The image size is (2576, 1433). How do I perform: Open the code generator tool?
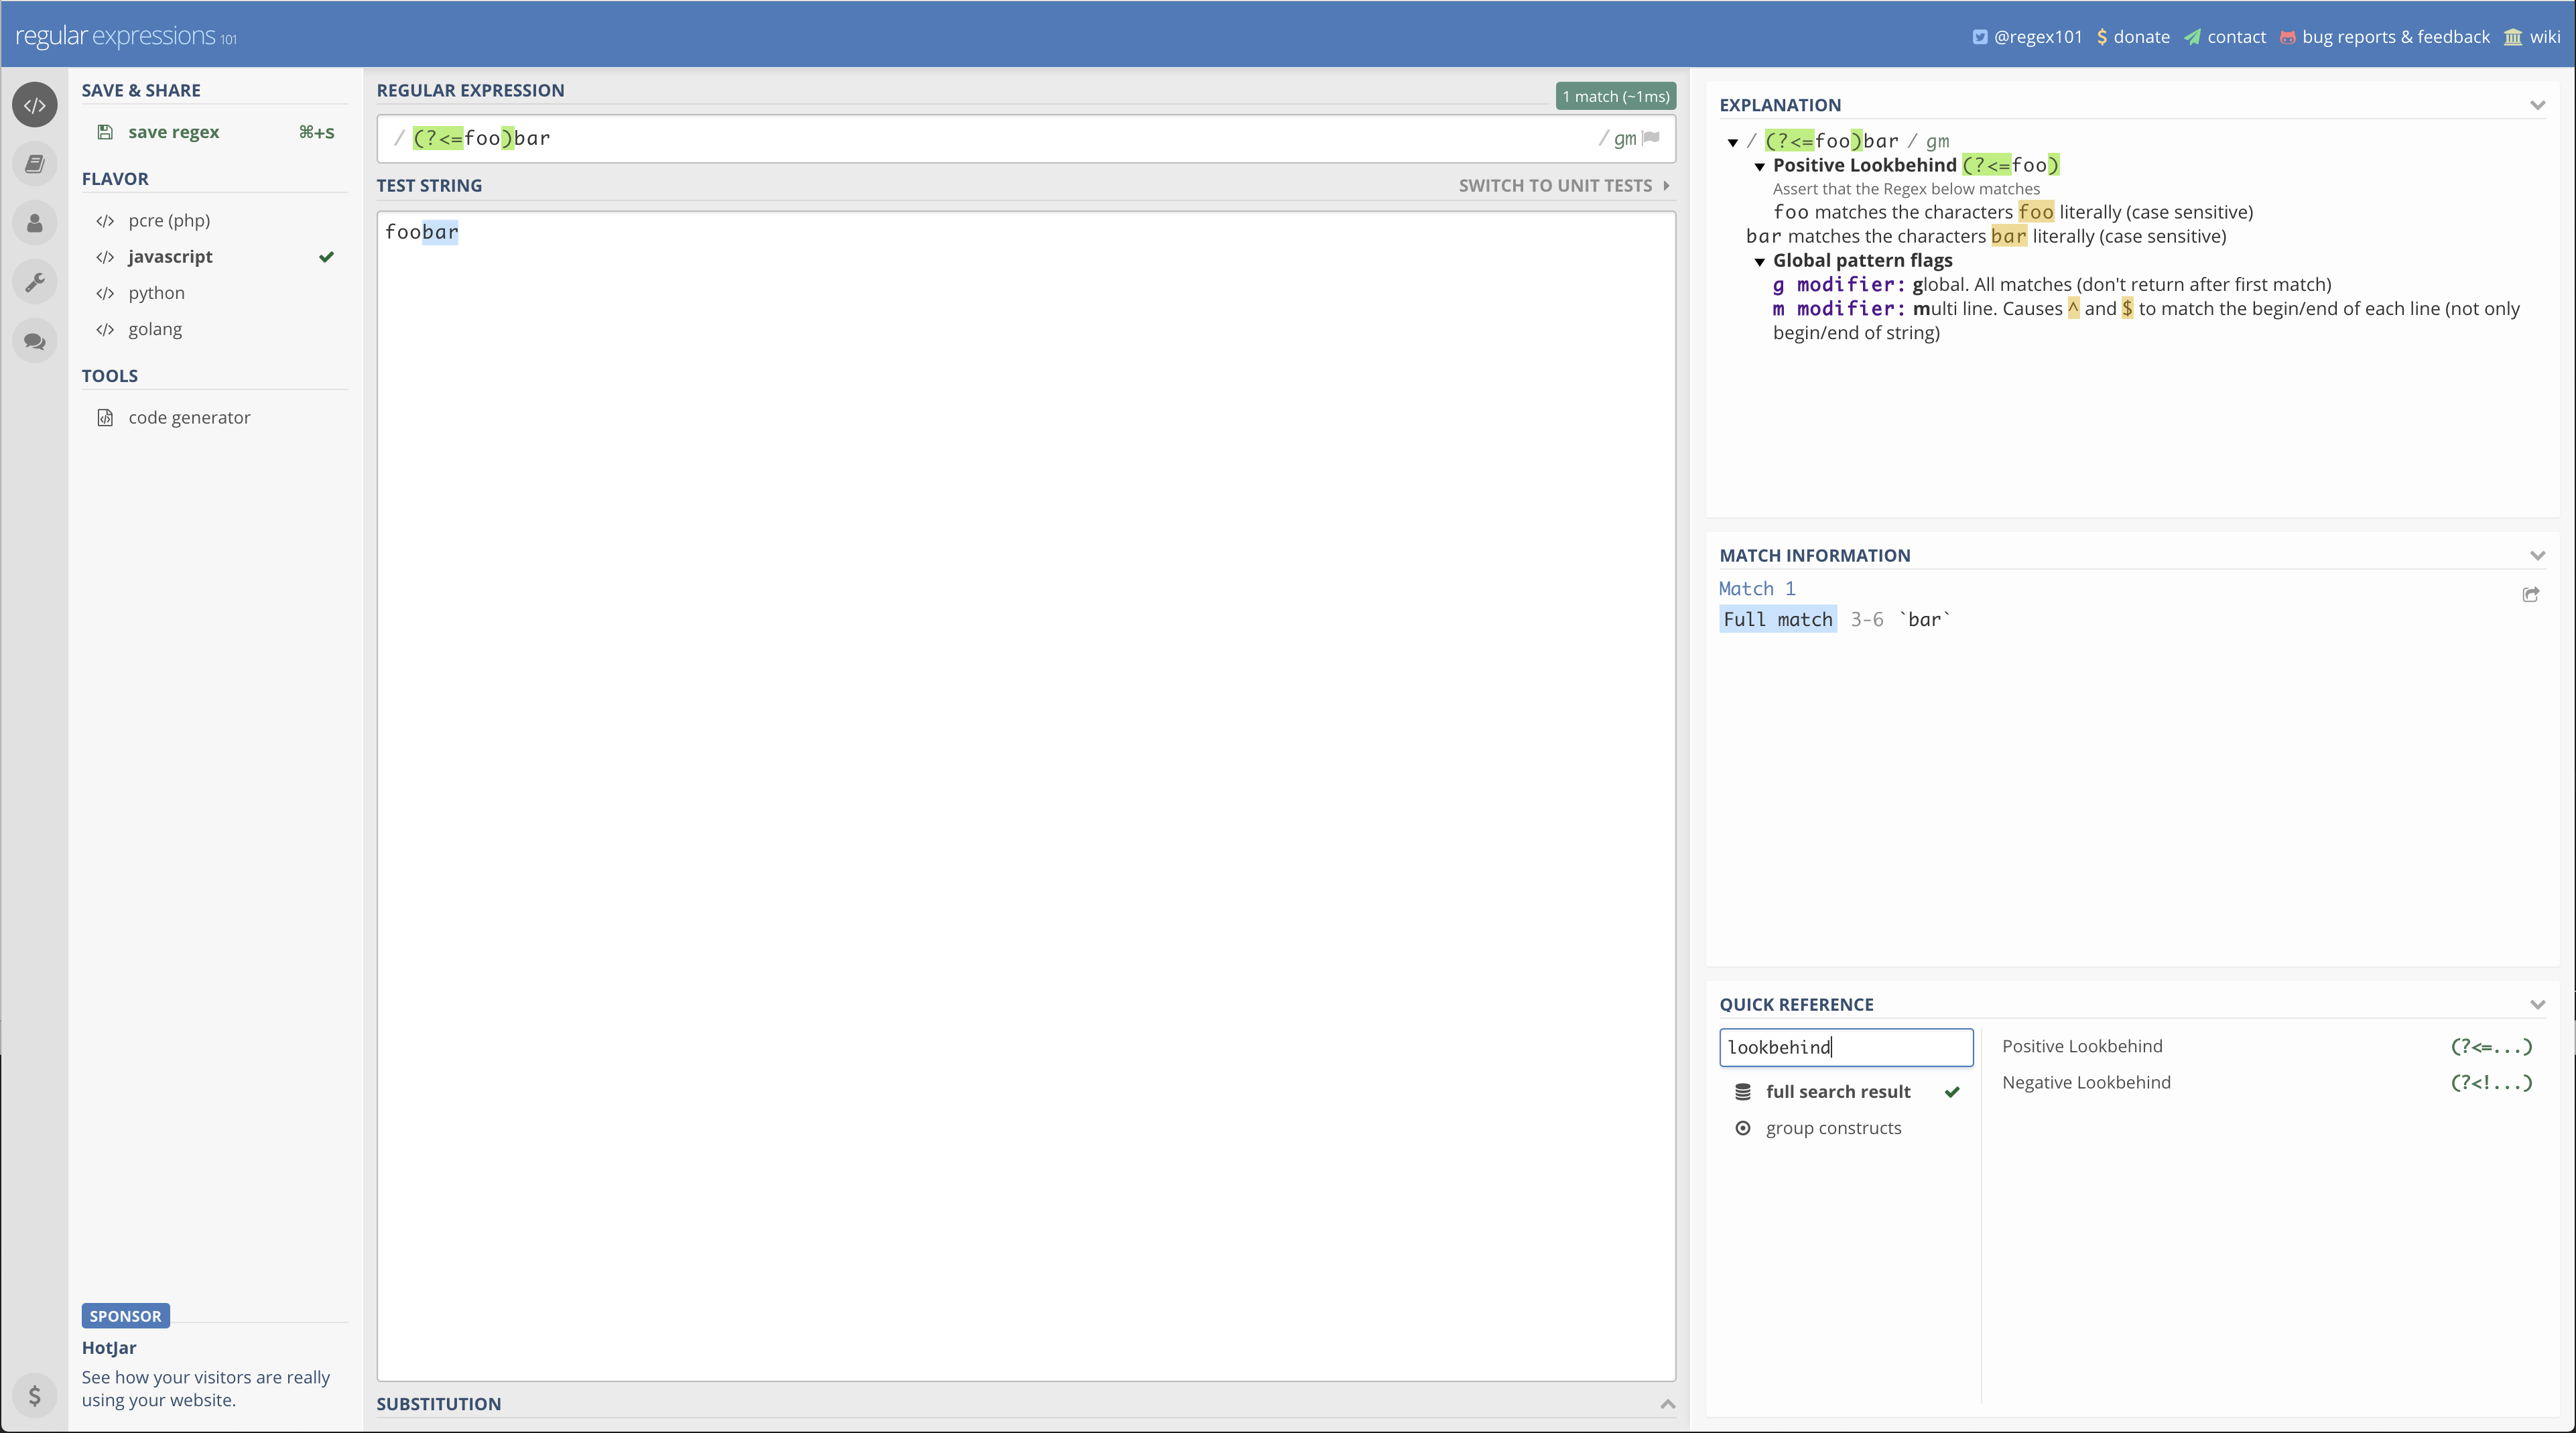coord(189,417)
